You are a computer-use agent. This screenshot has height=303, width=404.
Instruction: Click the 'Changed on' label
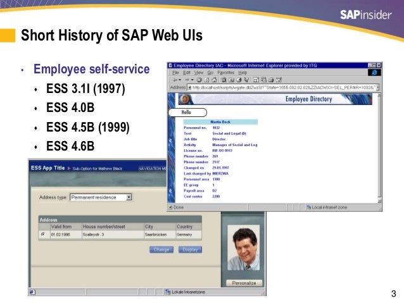pos(194,168)
